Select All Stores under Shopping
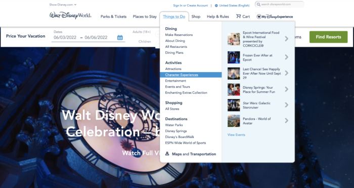 tap(172, 109)
